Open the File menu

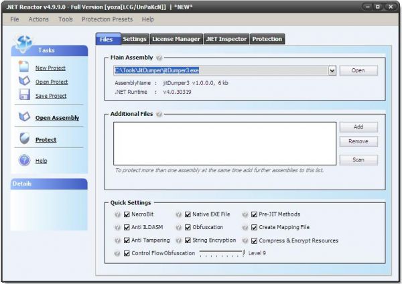(x=15, y=19)
